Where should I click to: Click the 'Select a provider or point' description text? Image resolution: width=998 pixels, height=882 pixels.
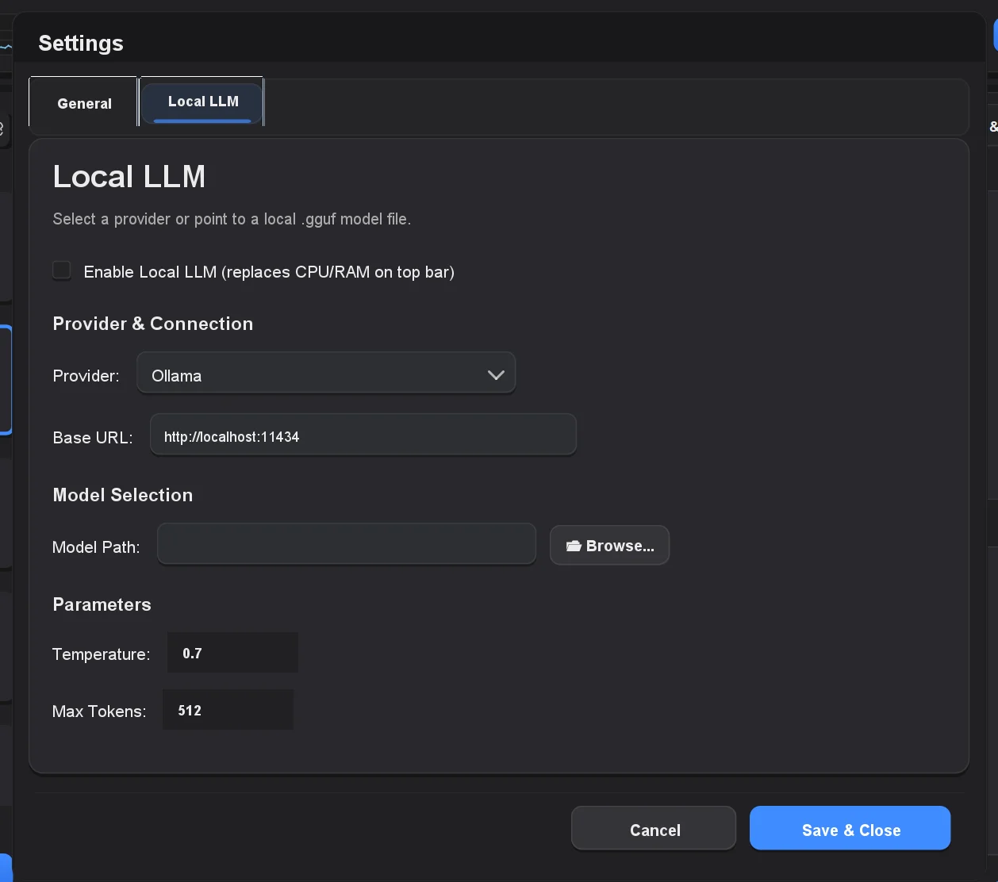[x=232, y=219]
